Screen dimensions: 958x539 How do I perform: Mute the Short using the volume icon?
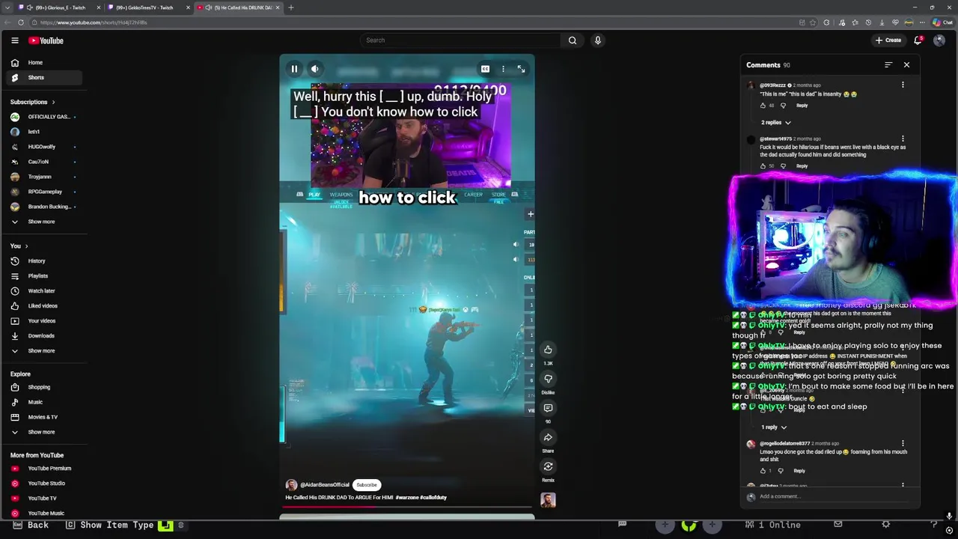[315, 69]
